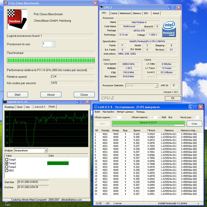Enable the HD0 checkbox in SpeedFan
This screenshot has height=207, width=207.
[7, 170]
